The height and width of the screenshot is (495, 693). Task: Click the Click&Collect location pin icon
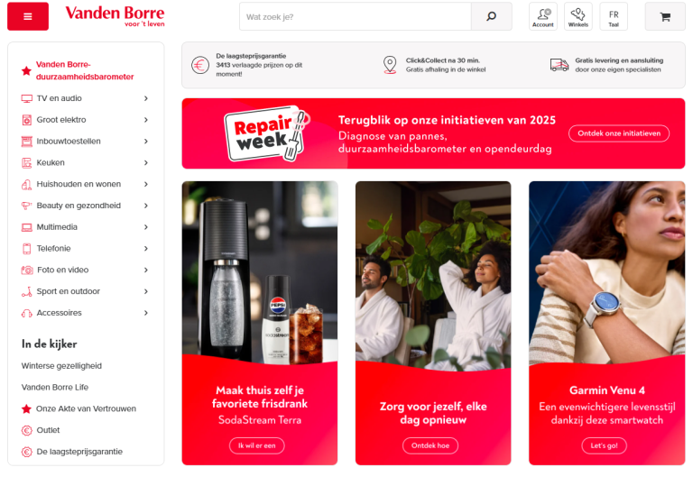tap(390, 65)
